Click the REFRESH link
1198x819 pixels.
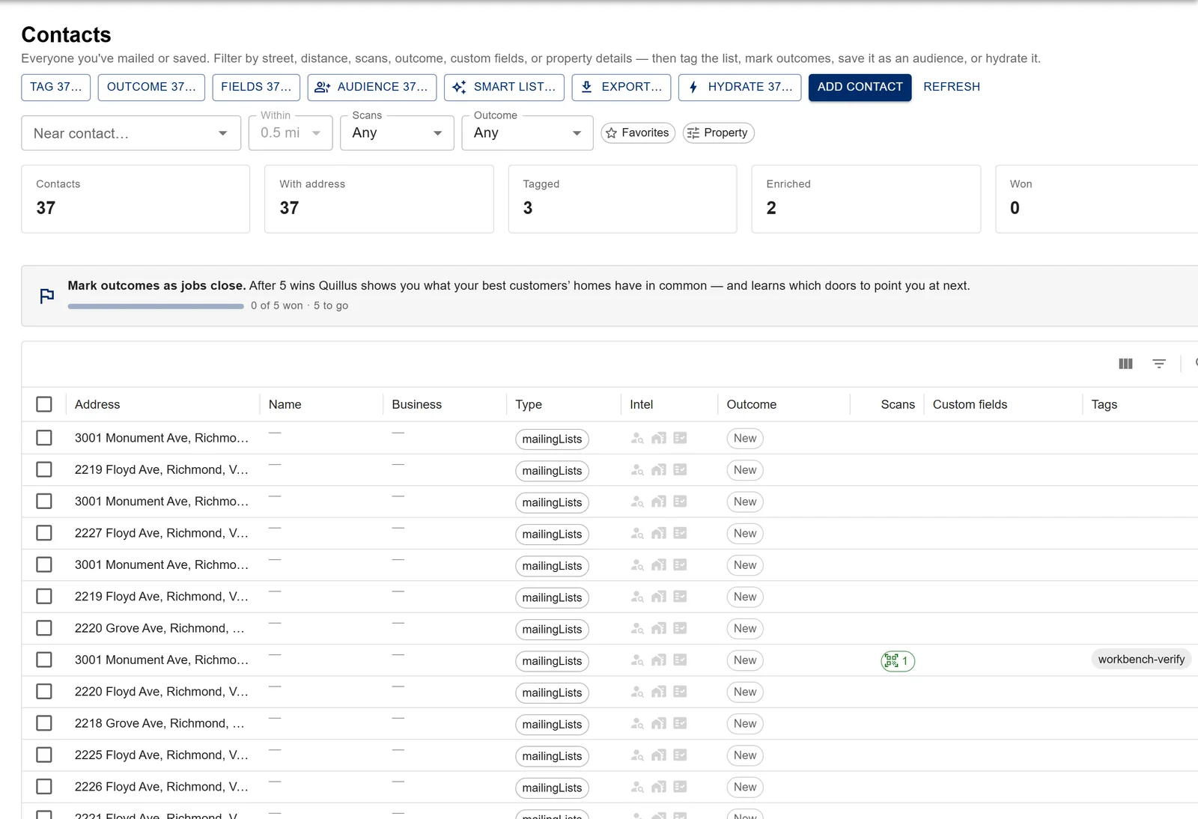(x=952, y=87)
